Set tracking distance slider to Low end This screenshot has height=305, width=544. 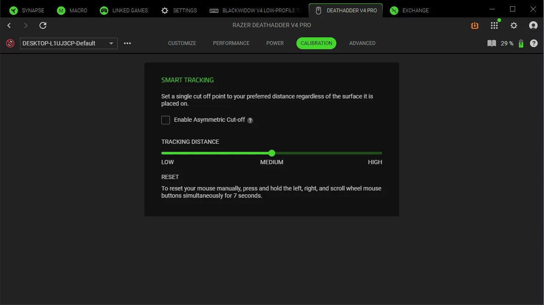click(162, 153)
